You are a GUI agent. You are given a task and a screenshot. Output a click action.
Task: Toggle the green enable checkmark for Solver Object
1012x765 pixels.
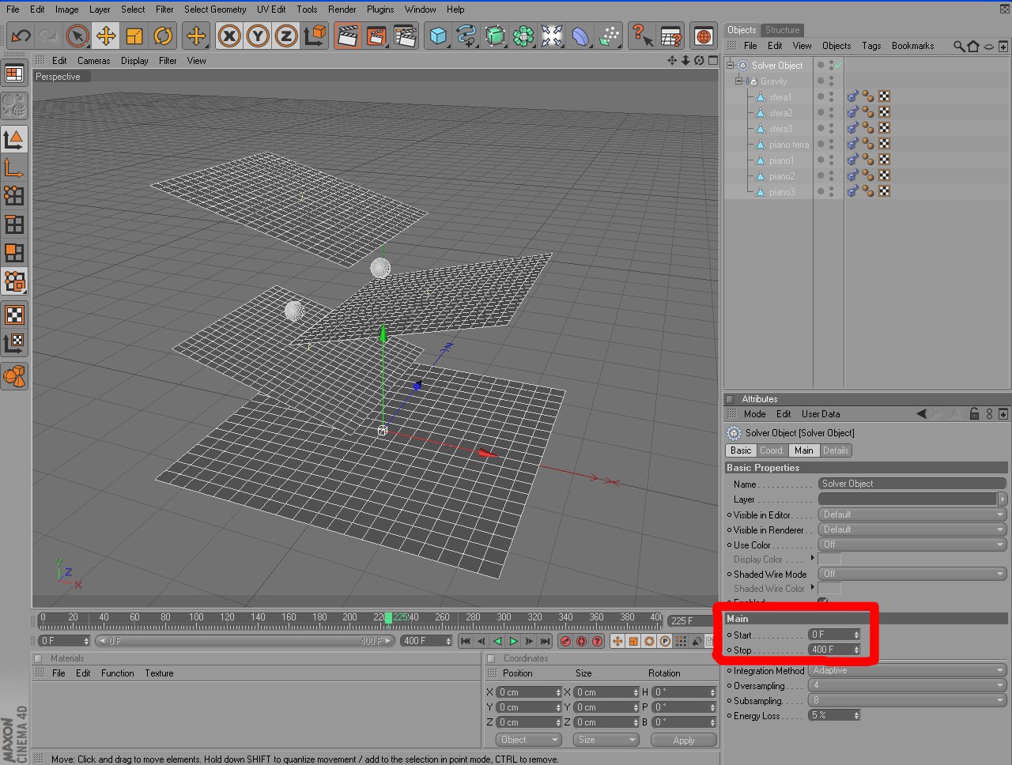tap(838, 65)
